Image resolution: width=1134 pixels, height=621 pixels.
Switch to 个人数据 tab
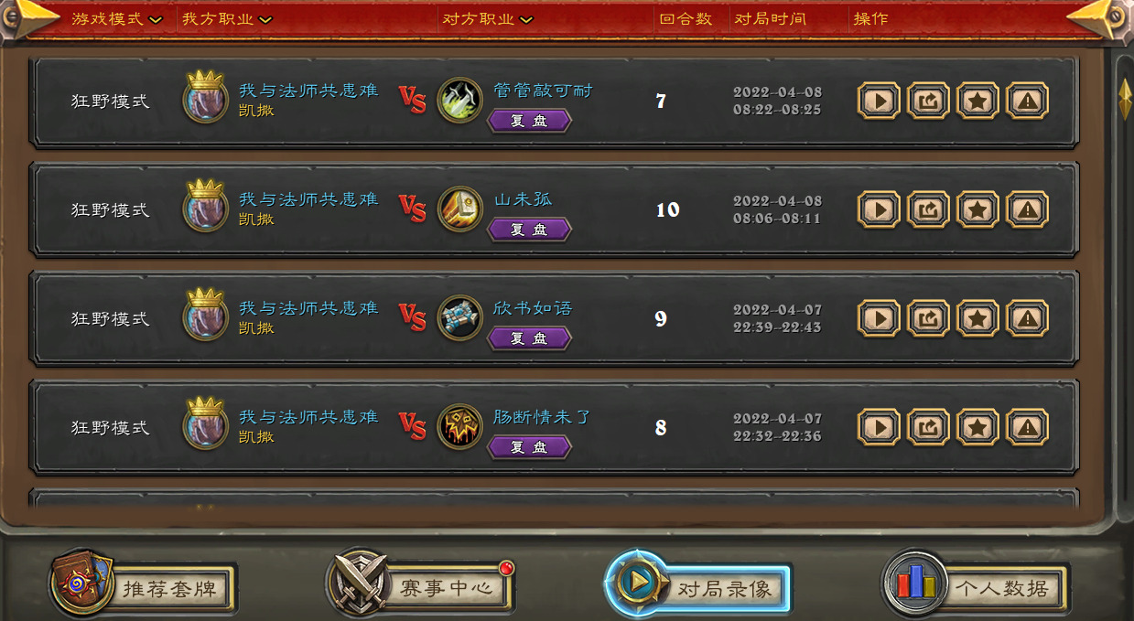click(977, 585)
